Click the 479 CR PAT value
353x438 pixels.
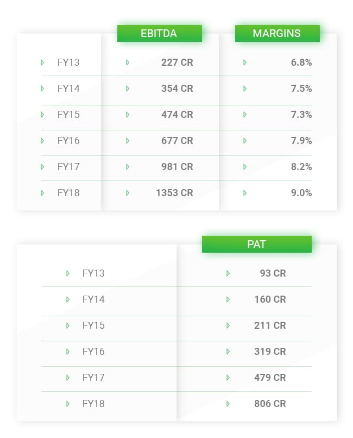tap(270, 378)
